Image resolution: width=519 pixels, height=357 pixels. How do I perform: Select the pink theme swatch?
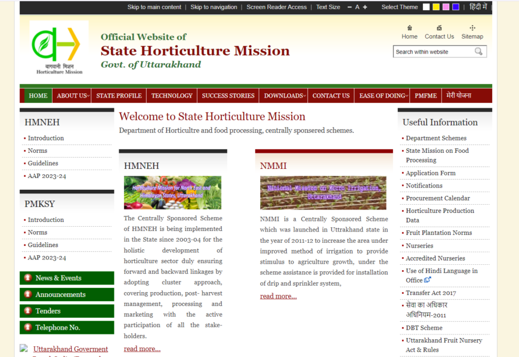tap(446, 7)
